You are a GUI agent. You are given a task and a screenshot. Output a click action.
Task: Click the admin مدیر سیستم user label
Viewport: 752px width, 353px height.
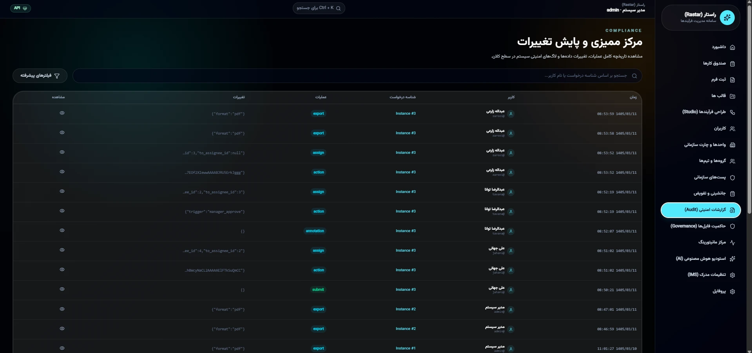(625, 10)
